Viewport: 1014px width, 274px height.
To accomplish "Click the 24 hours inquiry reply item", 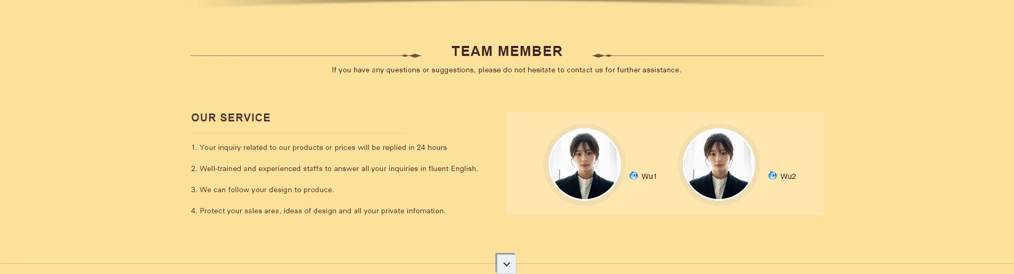I will [x=319, y=147].
